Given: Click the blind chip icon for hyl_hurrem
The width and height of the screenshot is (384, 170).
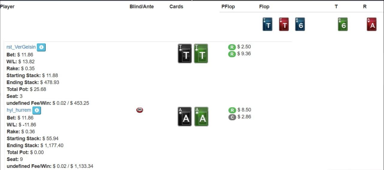Looking at the screenshot, I should tap(140, 110).
